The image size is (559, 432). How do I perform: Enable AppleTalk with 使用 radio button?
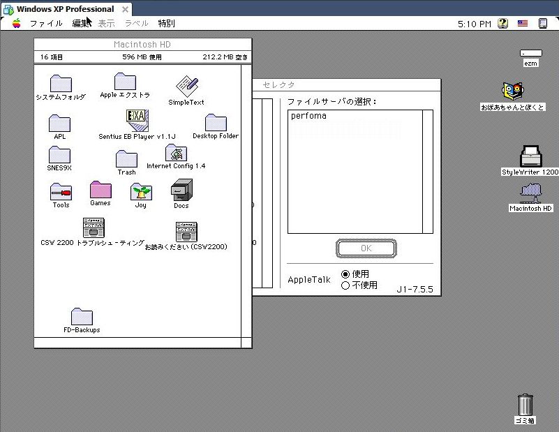pyautogui.click(x=345, y=274)
